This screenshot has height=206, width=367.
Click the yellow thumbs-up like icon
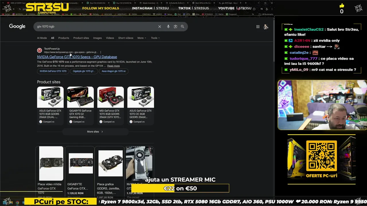point(342,6)
